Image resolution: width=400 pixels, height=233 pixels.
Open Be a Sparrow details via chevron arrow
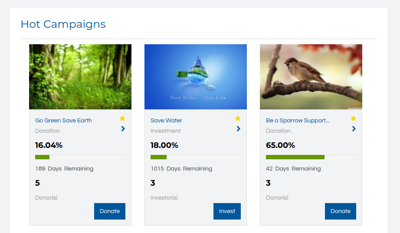point(354,128)
